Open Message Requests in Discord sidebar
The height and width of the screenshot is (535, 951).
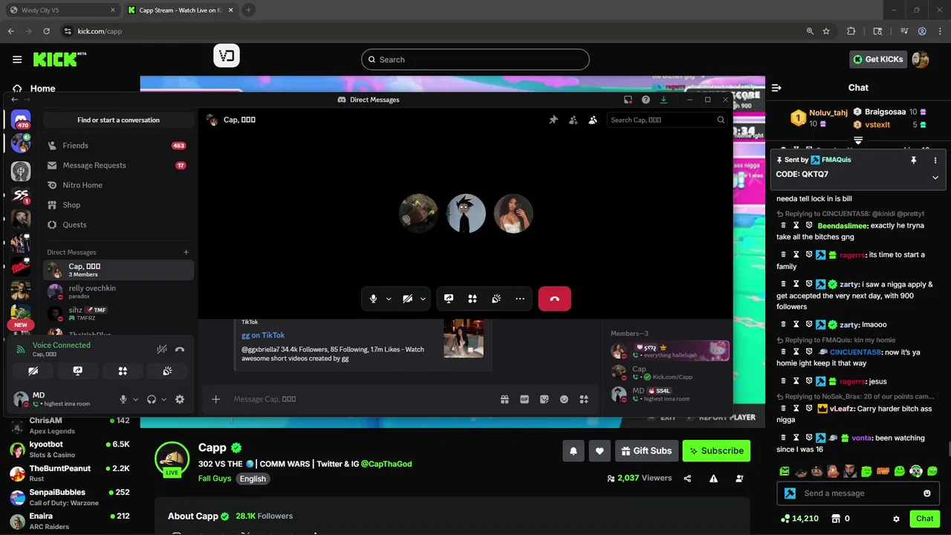coord(118,165)
